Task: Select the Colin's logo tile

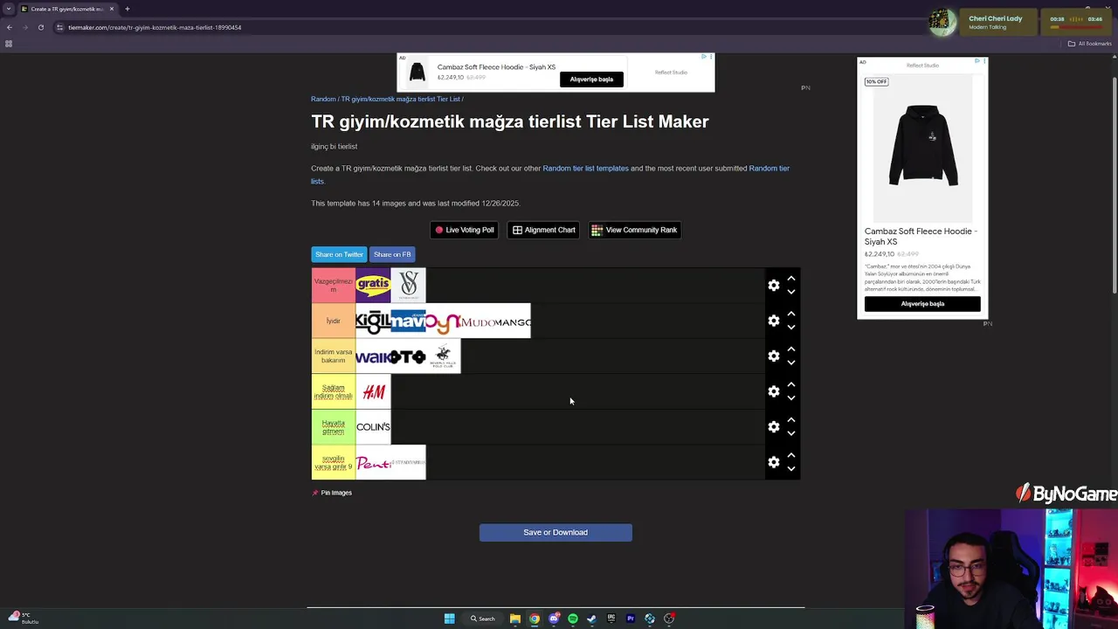Action: click(x=373, y=426)
